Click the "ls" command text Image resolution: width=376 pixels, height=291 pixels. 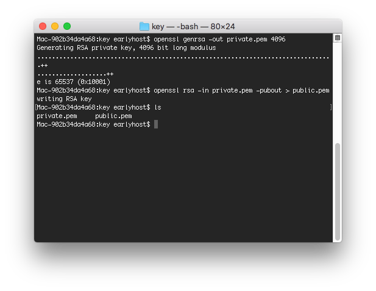[157, 107]
